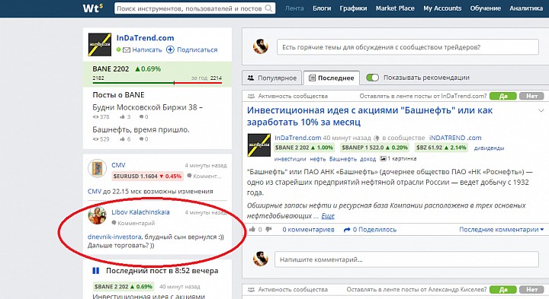Open the Блоги menu item
549x299 pixels.
pos(322,8)
